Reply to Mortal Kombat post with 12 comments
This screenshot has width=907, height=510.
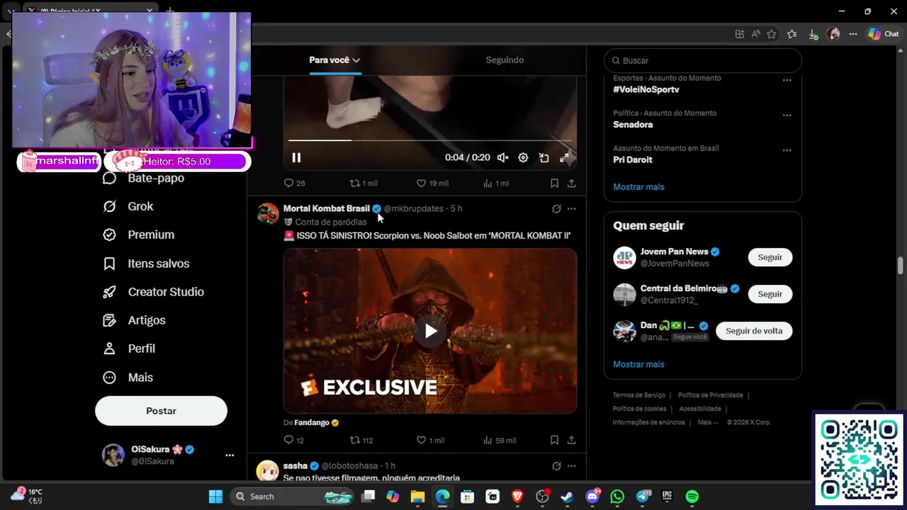293,440
